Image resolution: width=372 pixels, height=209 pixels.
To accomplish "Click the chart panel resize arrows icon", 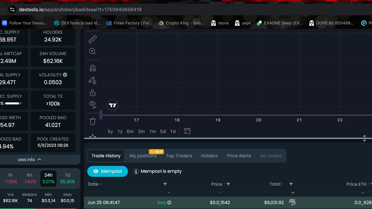I will click(365, 138).
